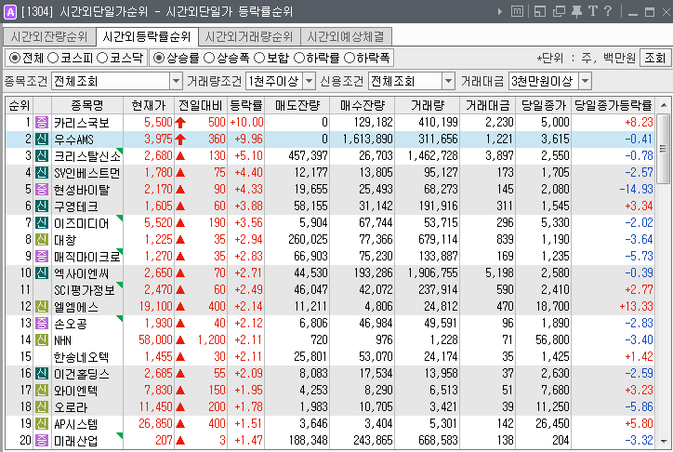
Task: Click the purple A application icon in title bar
Action: click(x=10, y=11)
